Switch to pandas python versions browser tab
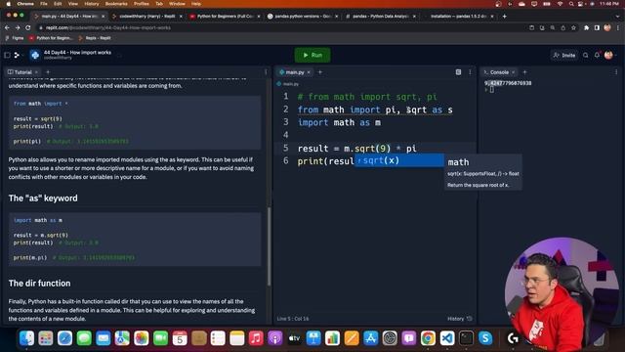 click(x=303, y=17)
